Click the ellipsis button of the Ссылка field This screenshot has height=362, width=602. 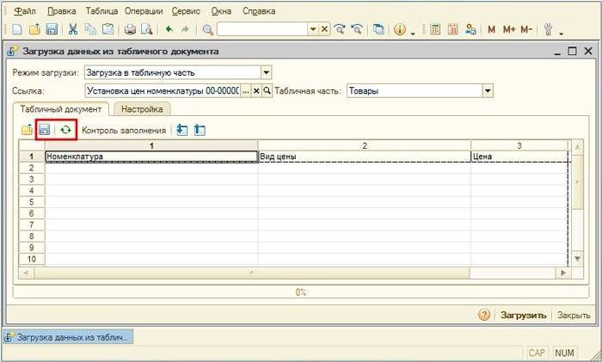pos(246,91)
